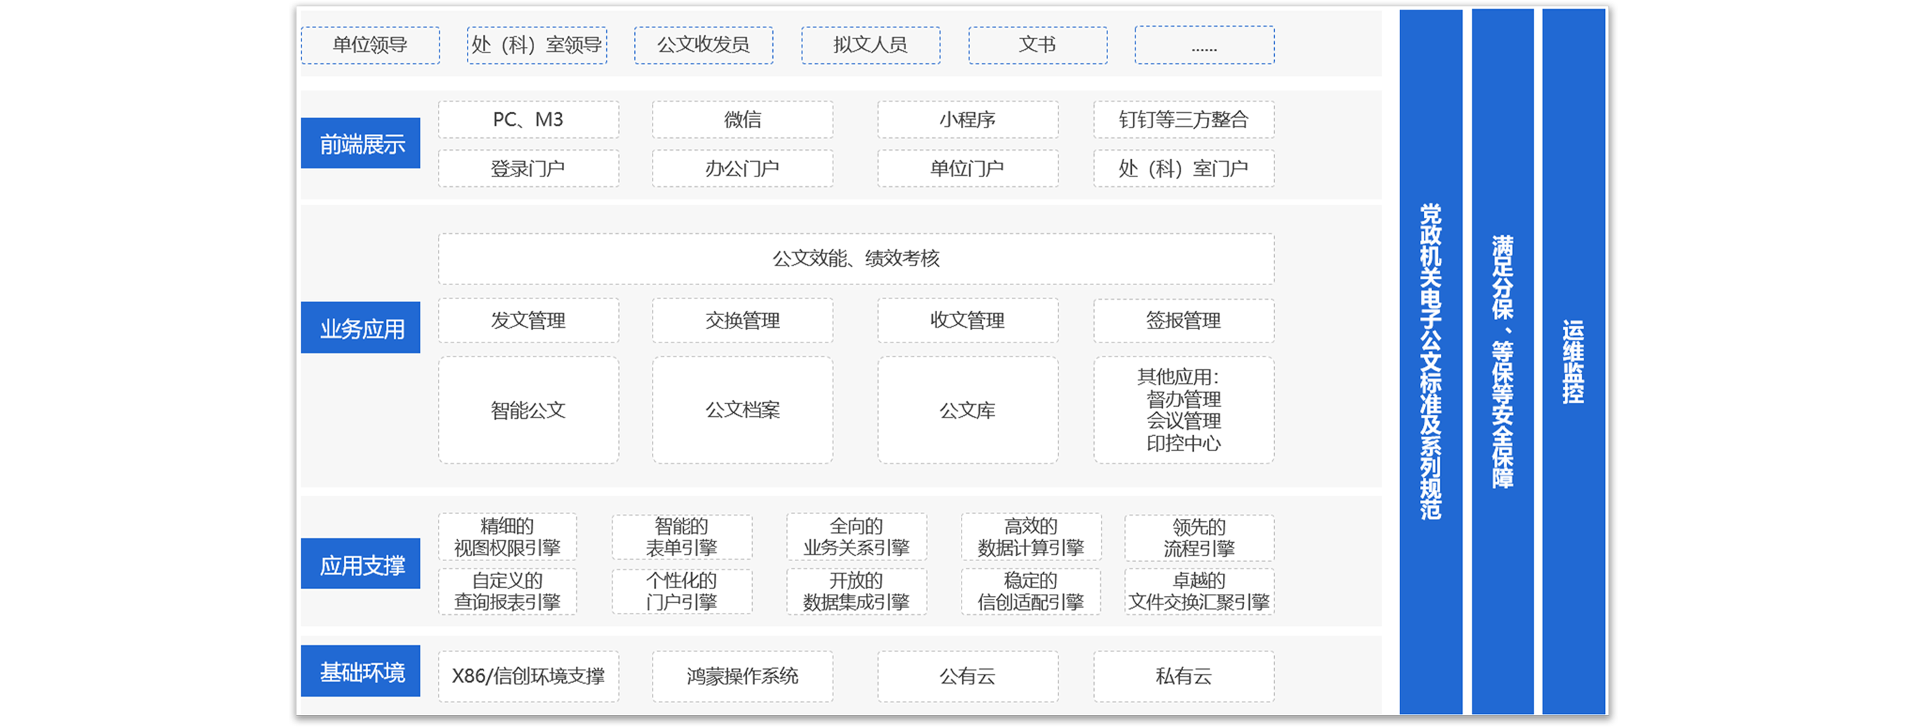Screen dimensions: 1907x727
Task: Select the 全向的业务关系引擎 box
Action: click(x=856, y=537)
